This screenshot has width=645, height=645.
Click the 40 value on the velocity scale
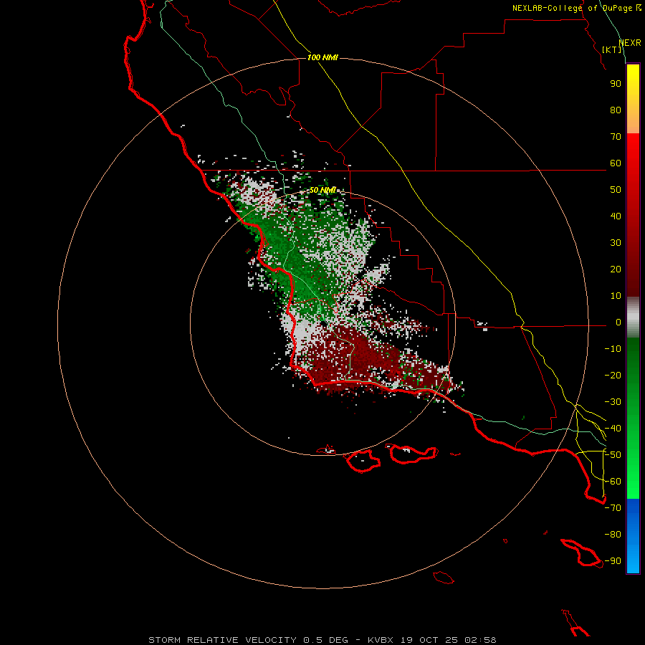coord(616,216)
